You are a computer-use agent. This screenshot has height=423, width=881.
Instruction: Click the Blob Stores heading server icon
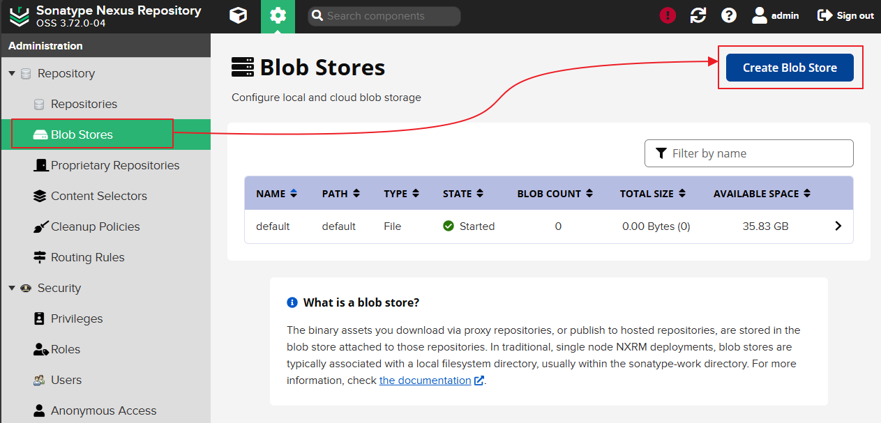[243, 68]
